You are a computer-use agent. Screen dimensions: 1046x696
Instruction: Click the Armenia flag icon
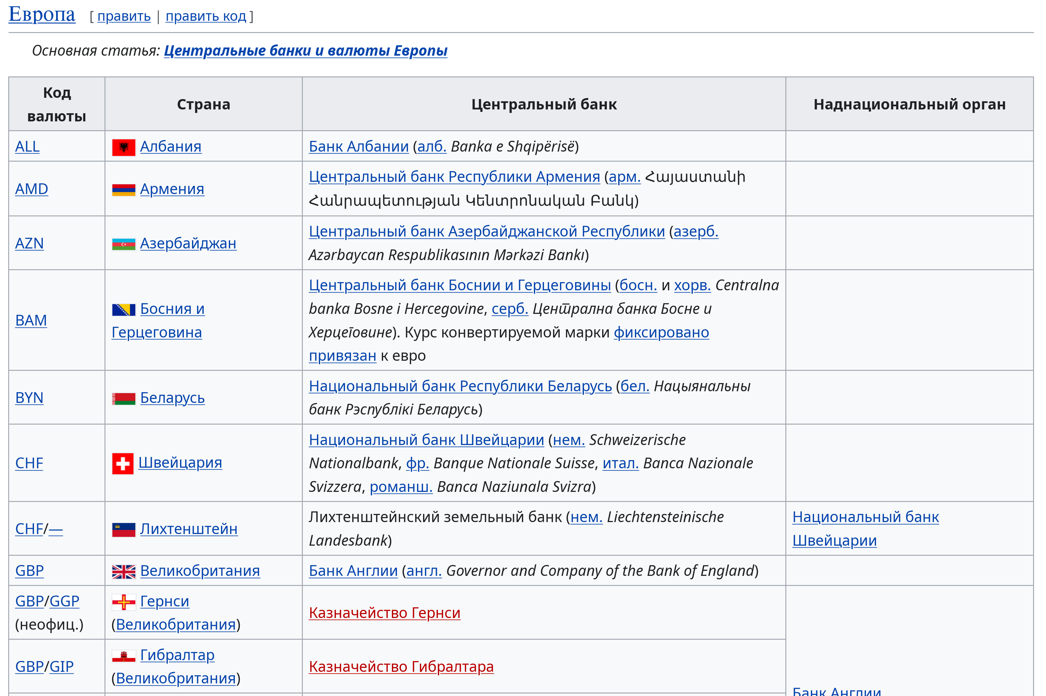[123, 190]
